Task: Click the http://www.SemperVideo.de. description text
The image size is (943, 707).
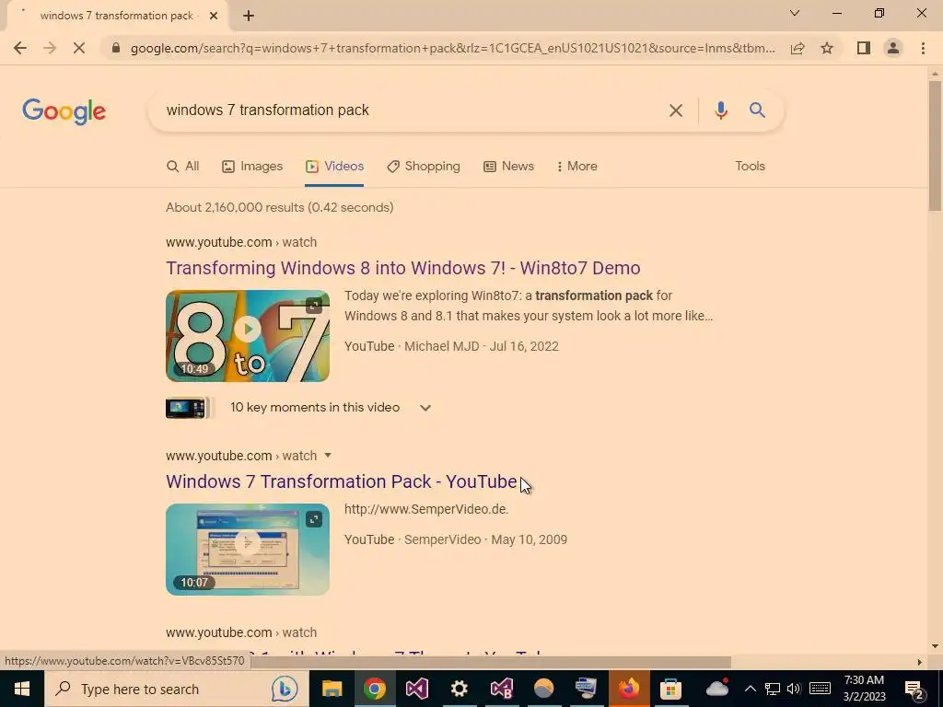Action: click(x=426, y=509)
